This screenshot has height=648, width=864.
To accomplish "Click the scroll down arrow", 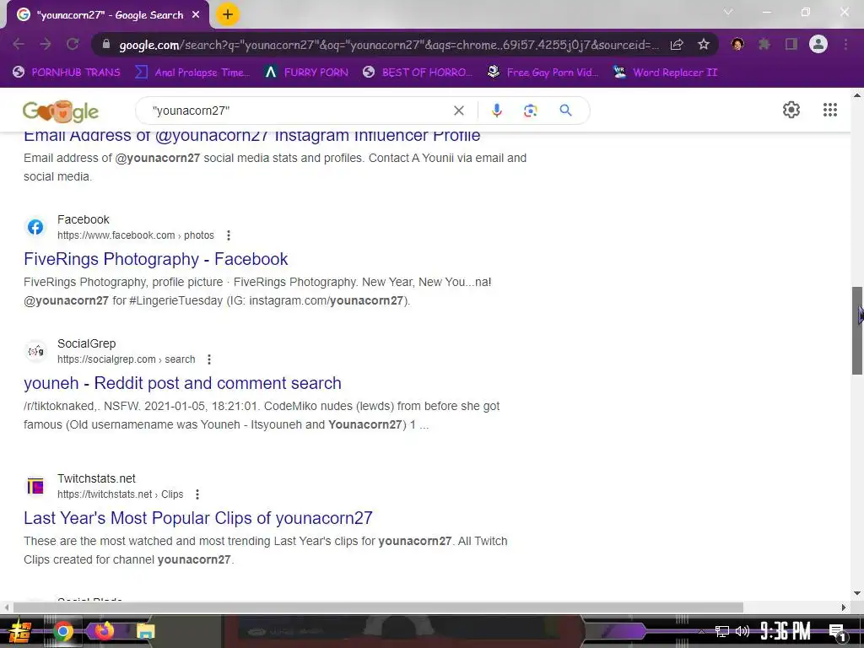I will coord(857,594).
